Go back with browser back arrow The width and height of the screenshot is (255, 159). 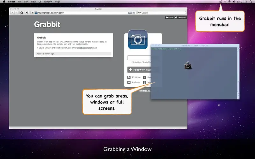click(x=12, y=13)
